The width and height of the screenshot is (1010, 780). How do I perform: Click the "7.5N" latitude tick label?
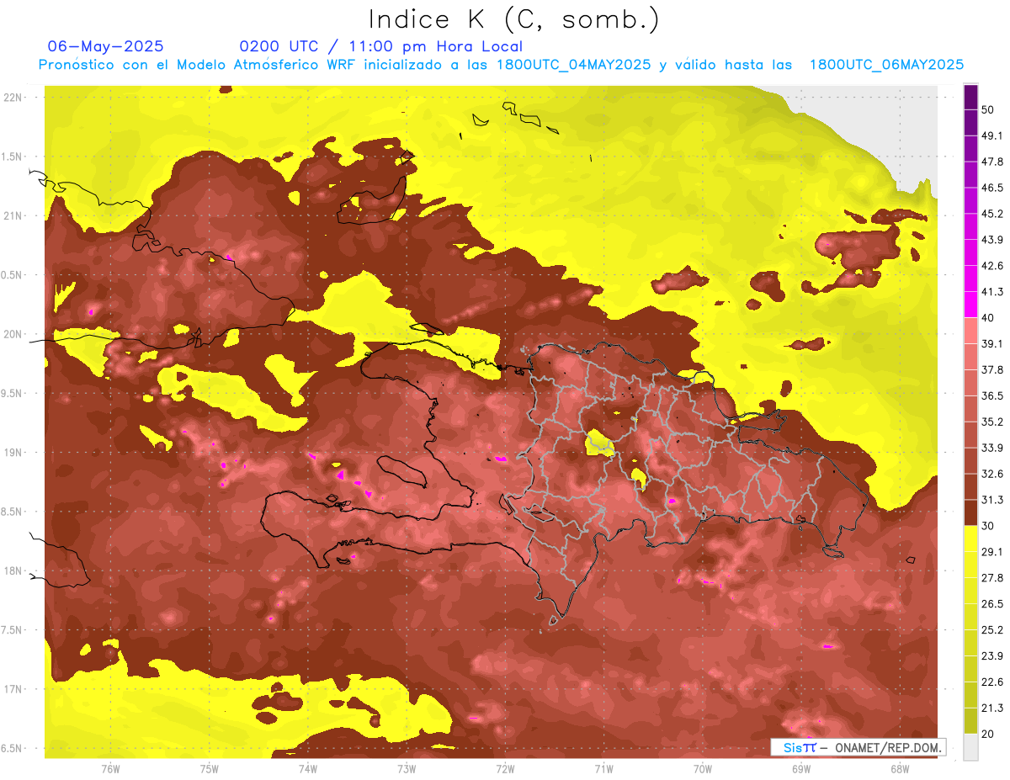13,630
